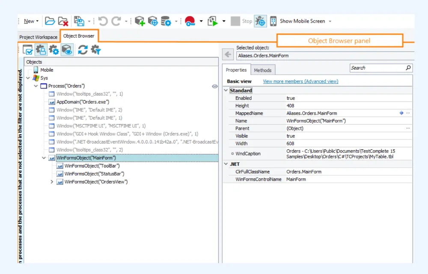Click ellipsis button on Parent row
Viewport: 428px width, 274px height.
click(408, 128)
